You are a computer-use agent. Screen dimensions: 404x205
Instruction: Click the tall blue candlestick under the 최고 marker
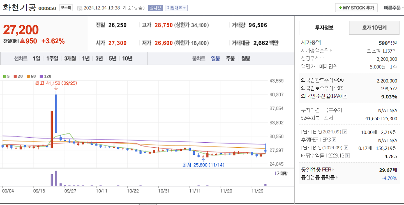(56, 114)
